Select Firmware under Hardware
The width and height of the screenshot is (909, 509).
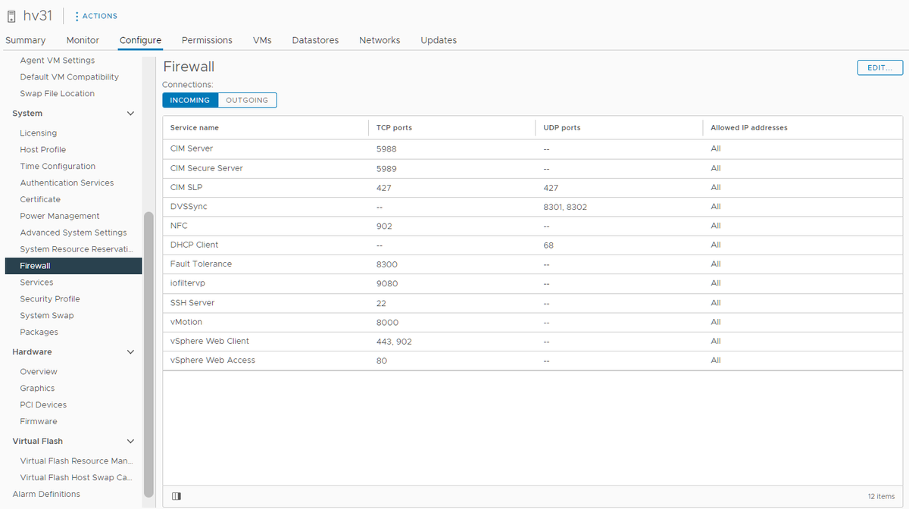tap(39, 422)
